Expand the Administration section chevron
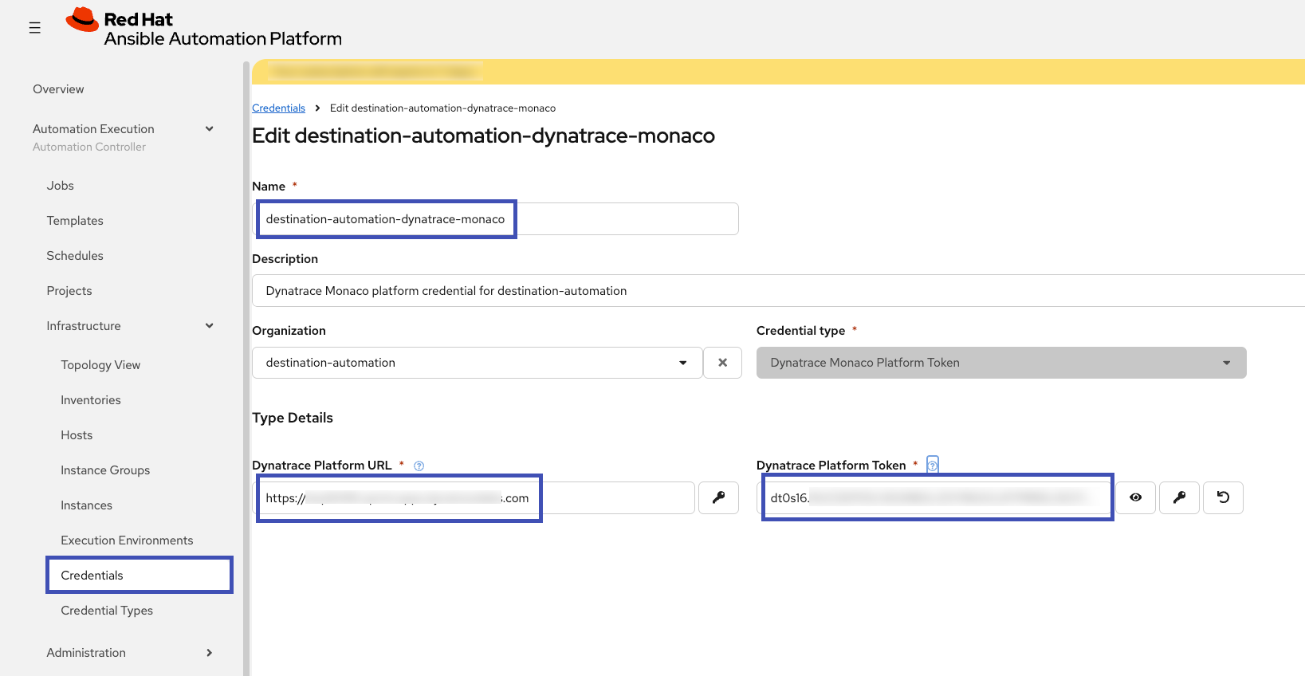 pos(209,653)
